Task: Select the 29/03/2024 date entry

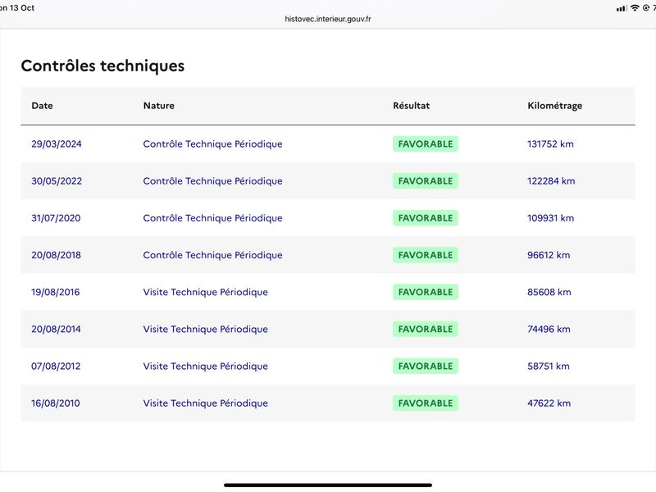Action: click(57, 144)
